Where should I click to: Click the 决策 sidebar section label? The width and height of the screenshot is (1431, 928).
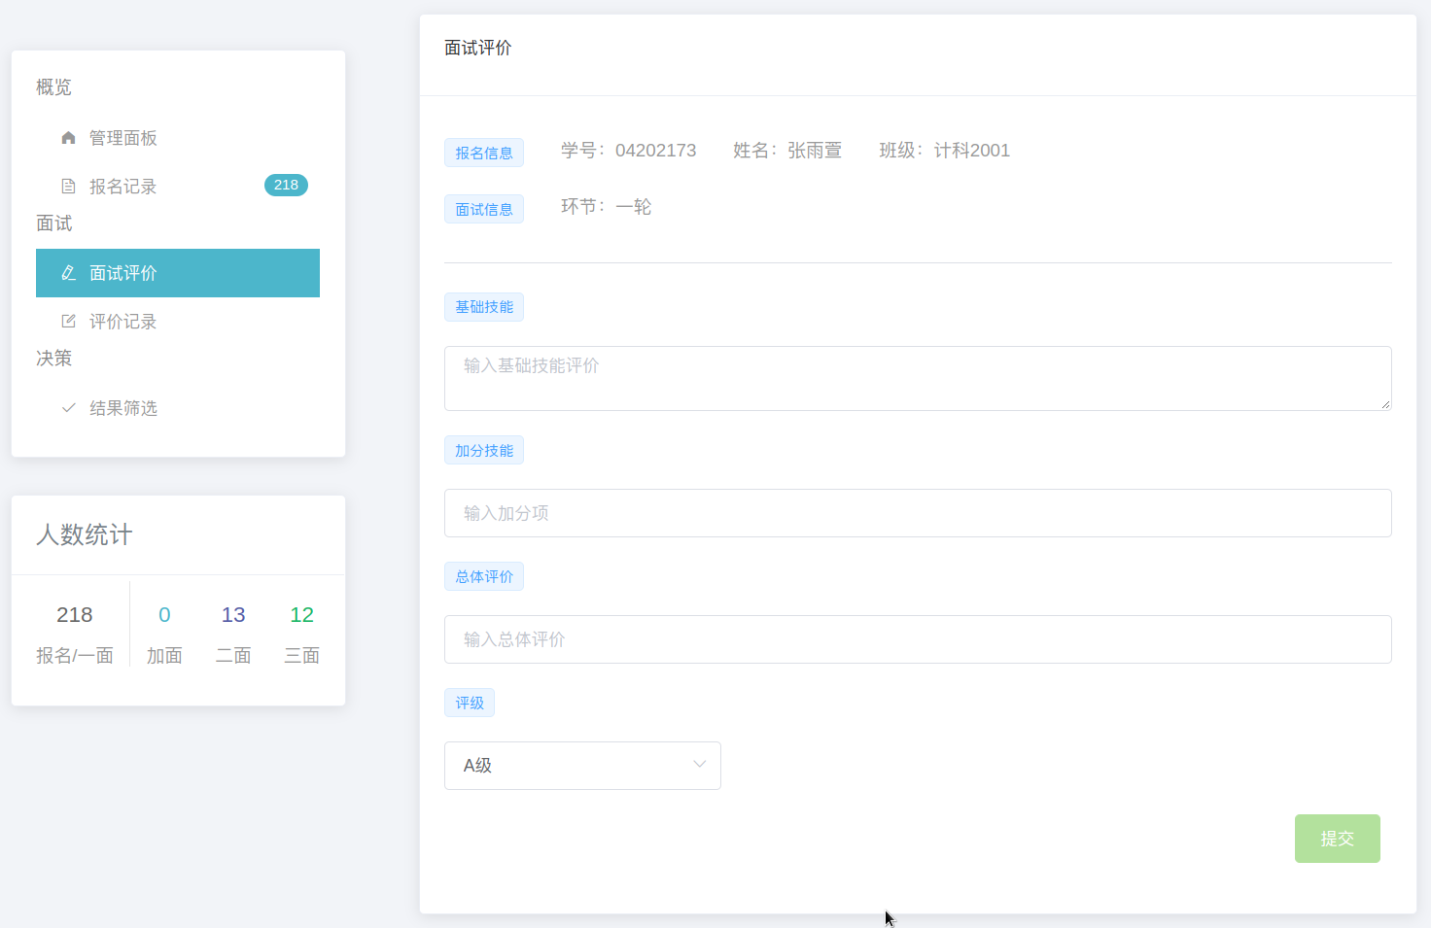point(53,359)
